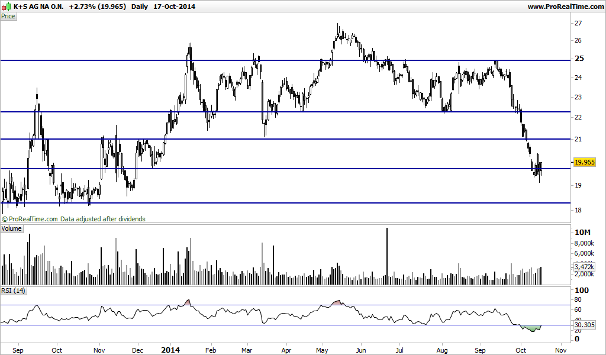This screenshot has width=606, height=355.
Task: Click the tallest volume bar in late June
Action: click(x=387, y=256)
